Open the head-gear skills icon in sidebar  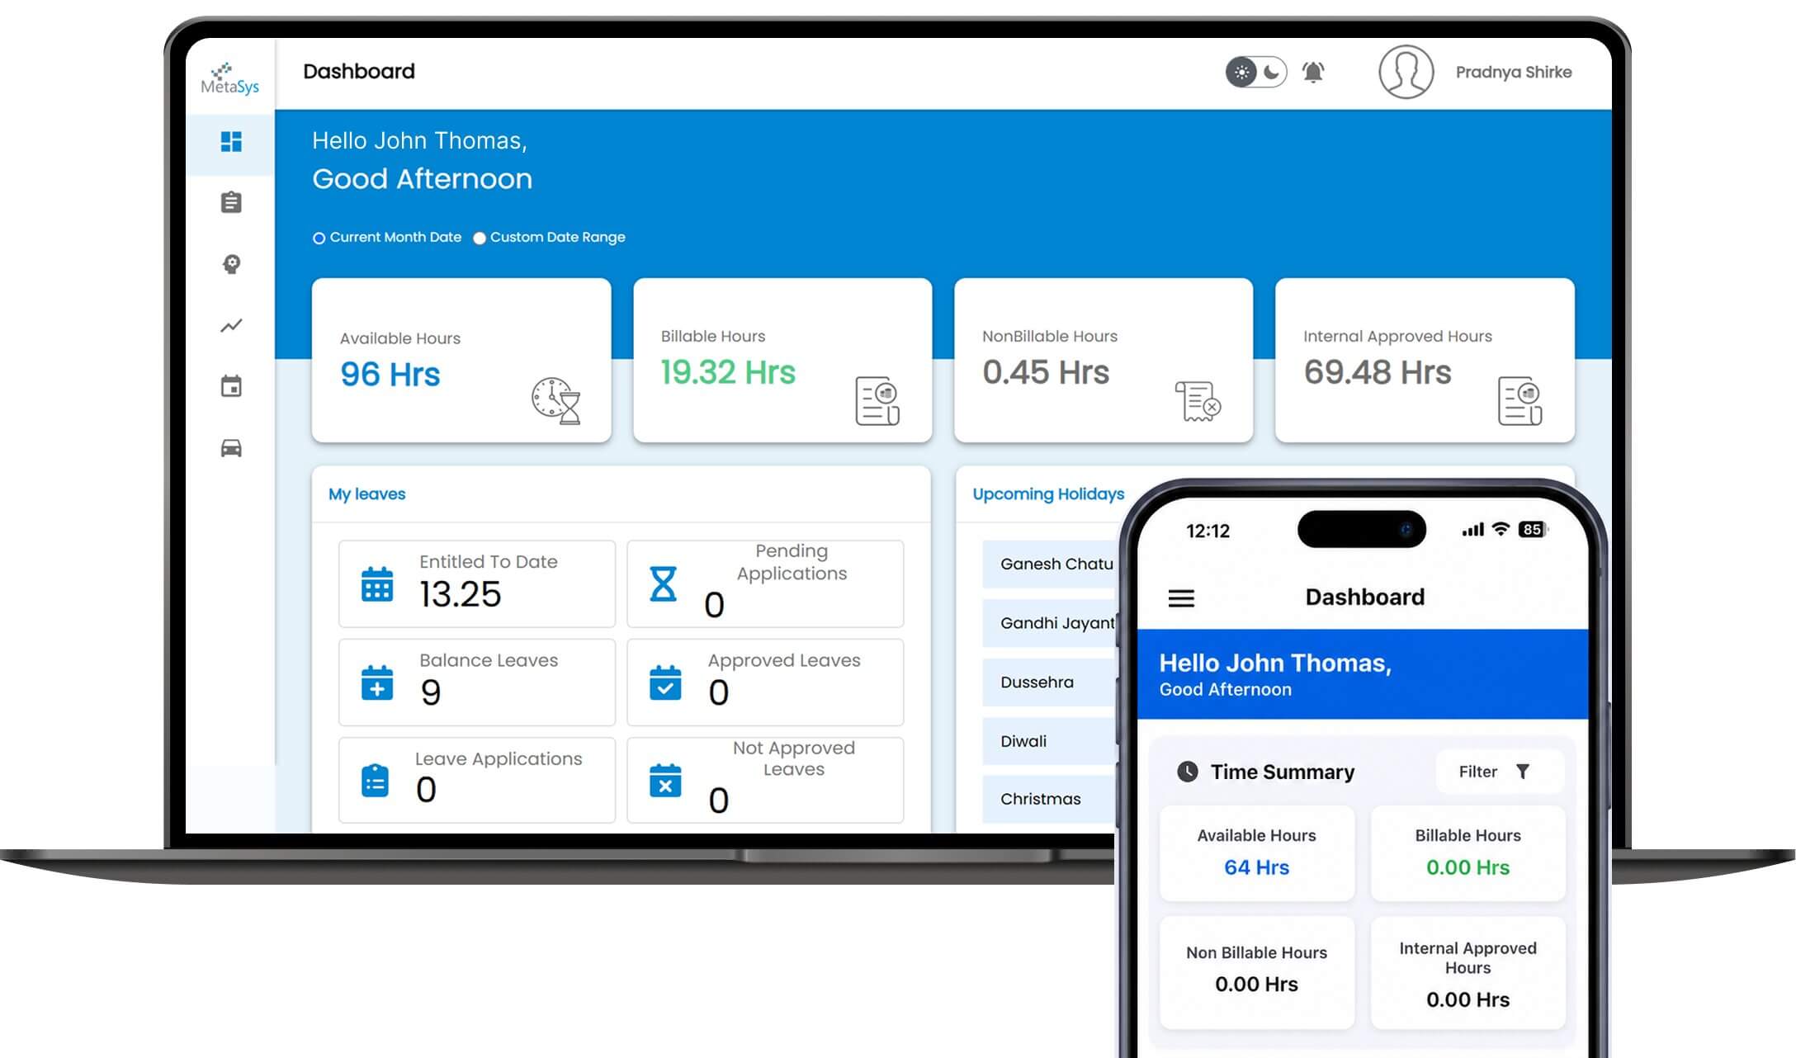click(x=231, y=264)
